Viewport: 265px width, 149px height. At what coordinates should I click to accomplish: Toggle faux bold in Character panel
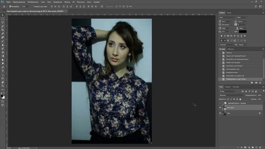coord(222,36)
